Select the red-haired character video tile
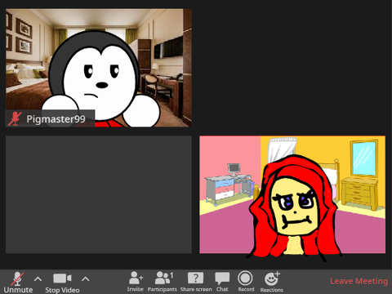This screenshot has height=294, width=392. (x=292, y=194)
